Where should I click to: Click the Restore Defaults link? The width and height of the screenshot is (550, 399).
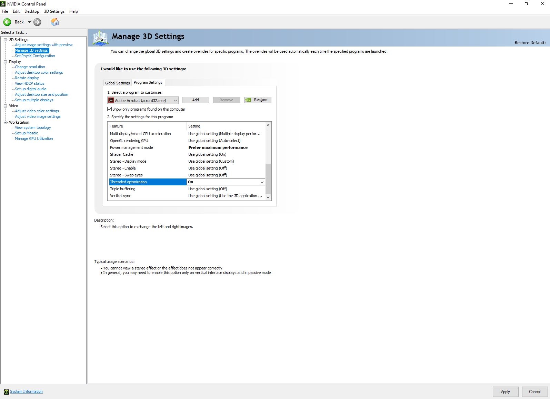point(530,43)
